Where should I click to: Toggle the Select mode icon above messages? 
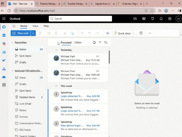click(x=94, y=43)
